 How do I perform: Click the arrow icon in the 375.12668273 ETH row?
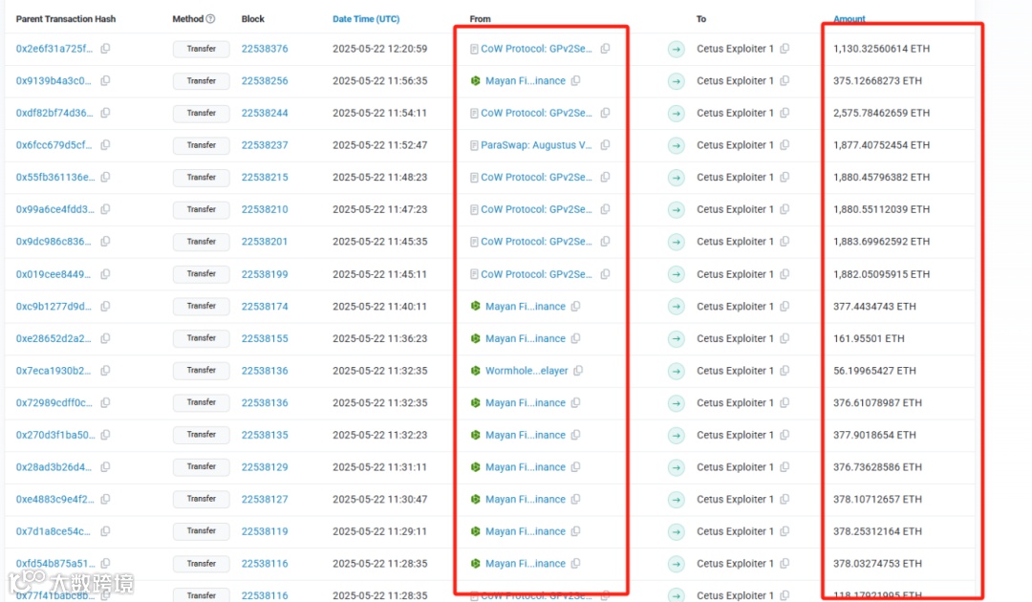(676, 81)
